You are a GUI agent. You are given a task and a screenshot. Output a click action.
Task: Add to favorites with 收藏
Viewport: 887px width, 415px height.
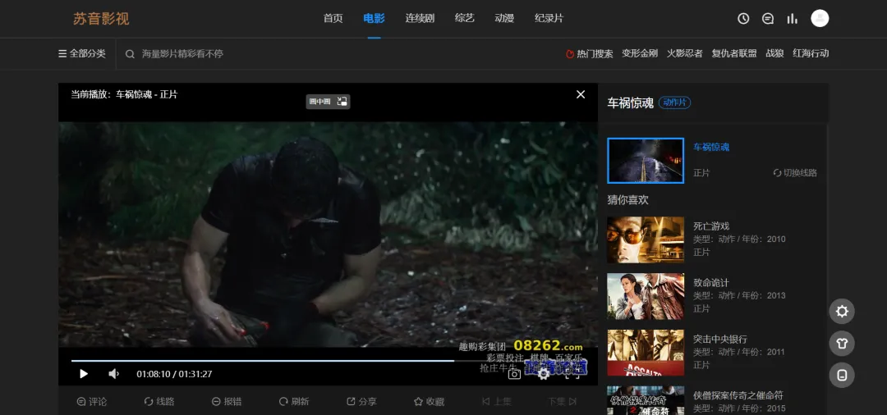tap(430, 401)
